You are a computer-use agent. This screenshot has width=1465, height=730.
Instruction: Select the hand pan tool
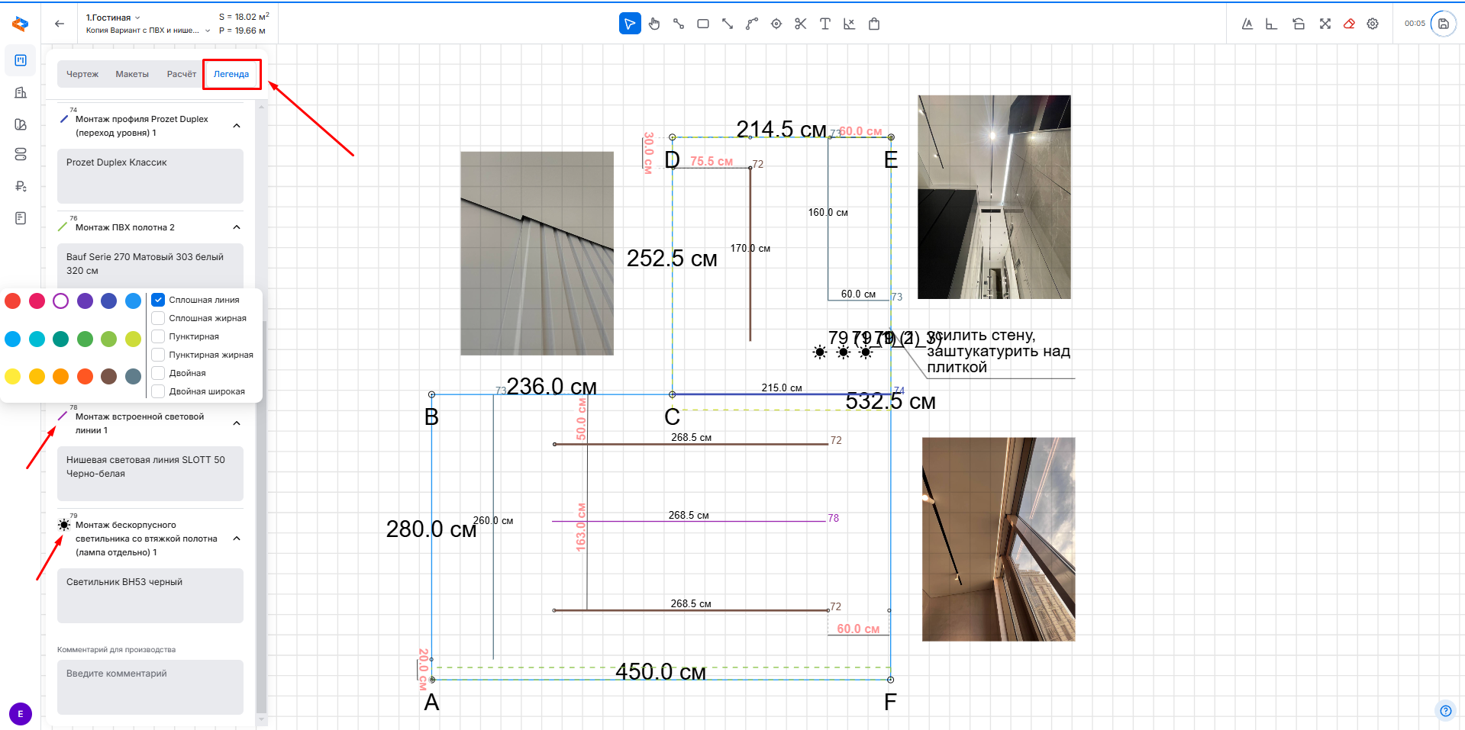pos(654,24)
